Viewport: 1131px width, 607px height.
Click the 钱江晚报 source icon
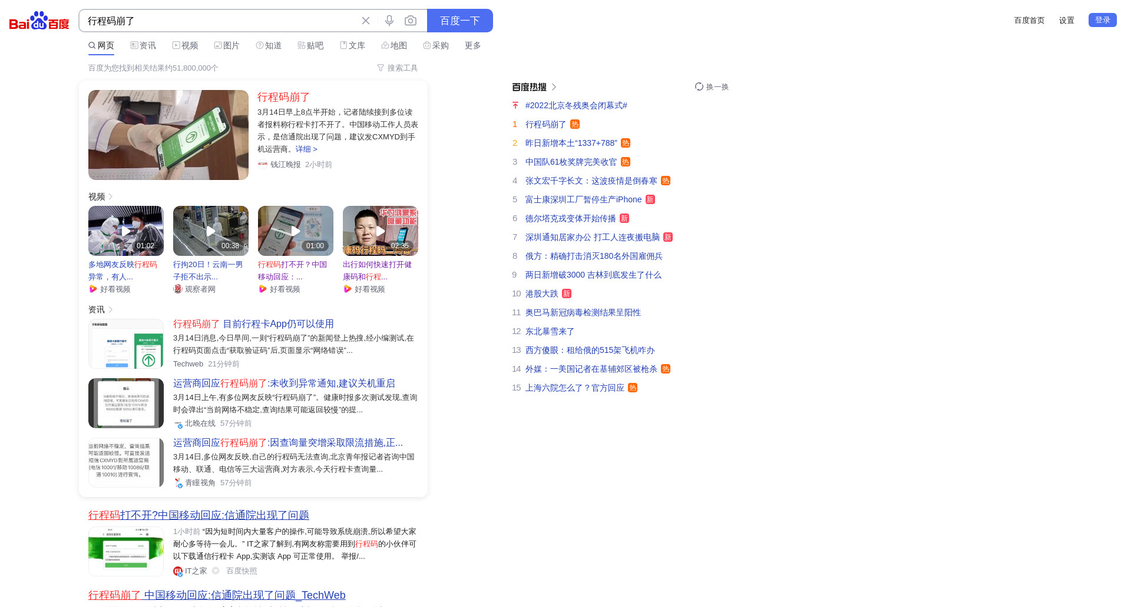(x=263, y=164)
